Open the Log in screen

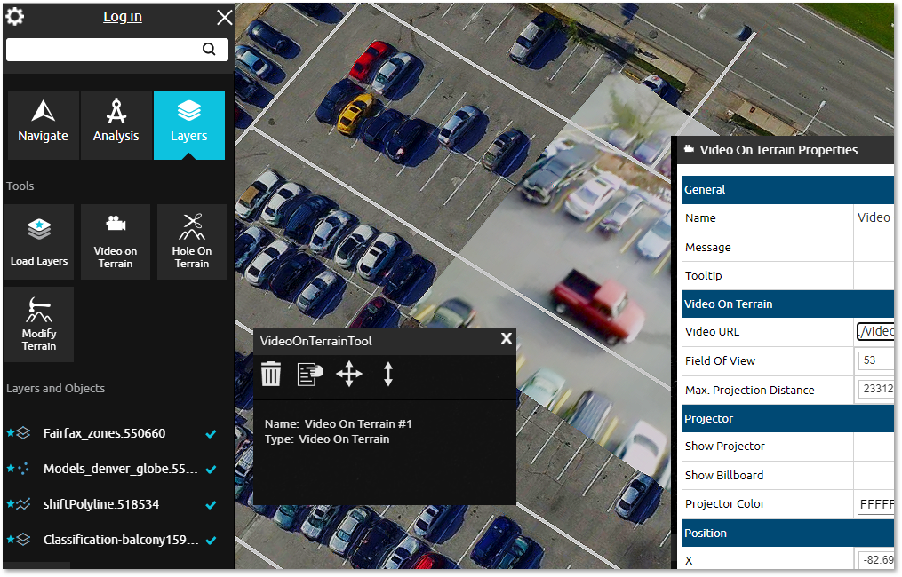[x=122, y=16]
